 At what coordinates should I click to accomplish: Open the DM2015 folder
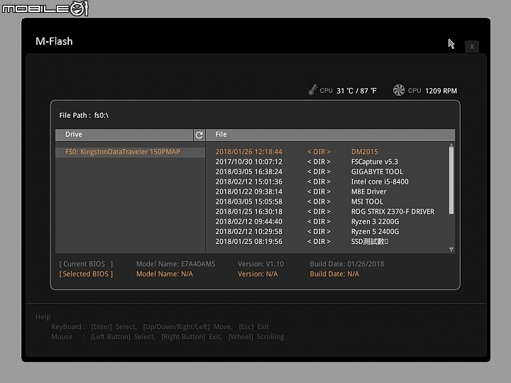364,152
